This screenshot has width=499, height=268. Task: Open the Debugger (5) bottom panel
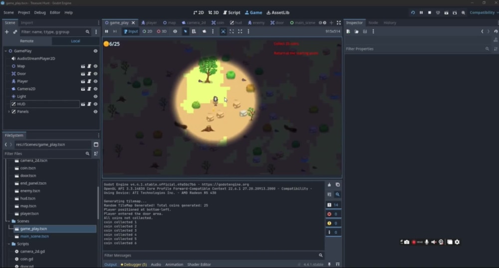(134, 265)
